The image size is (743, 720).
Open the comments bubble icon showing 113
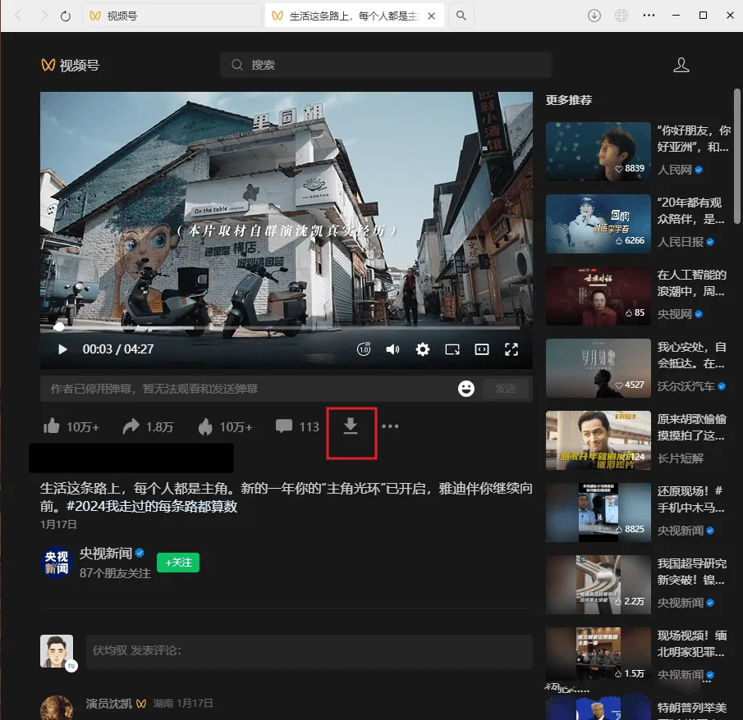(x=284, y=426)
